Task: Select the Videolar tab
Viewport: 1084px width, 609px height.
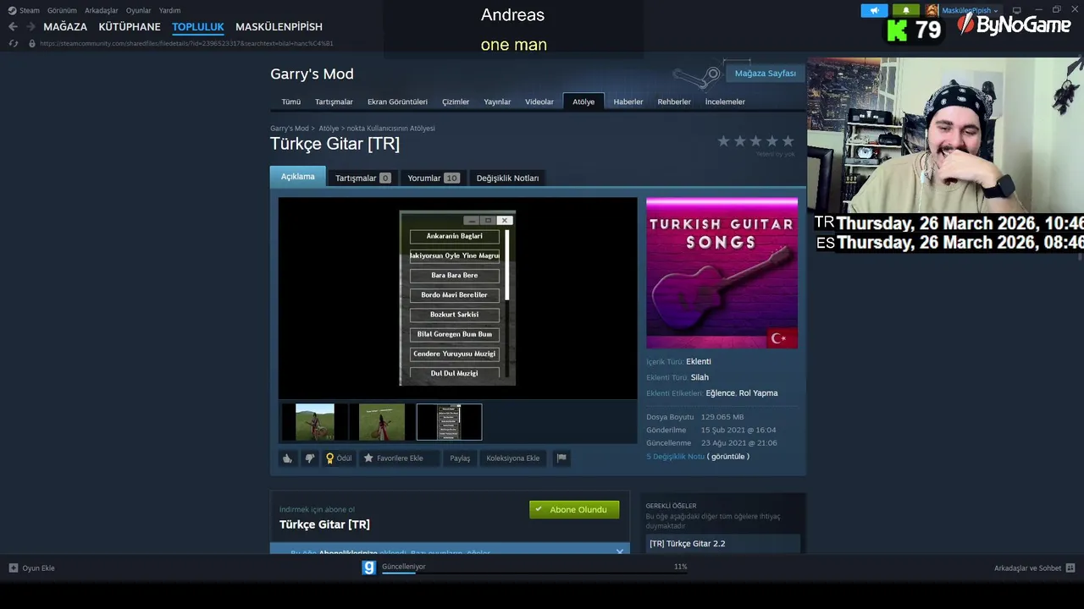Action: coord(539,101)
